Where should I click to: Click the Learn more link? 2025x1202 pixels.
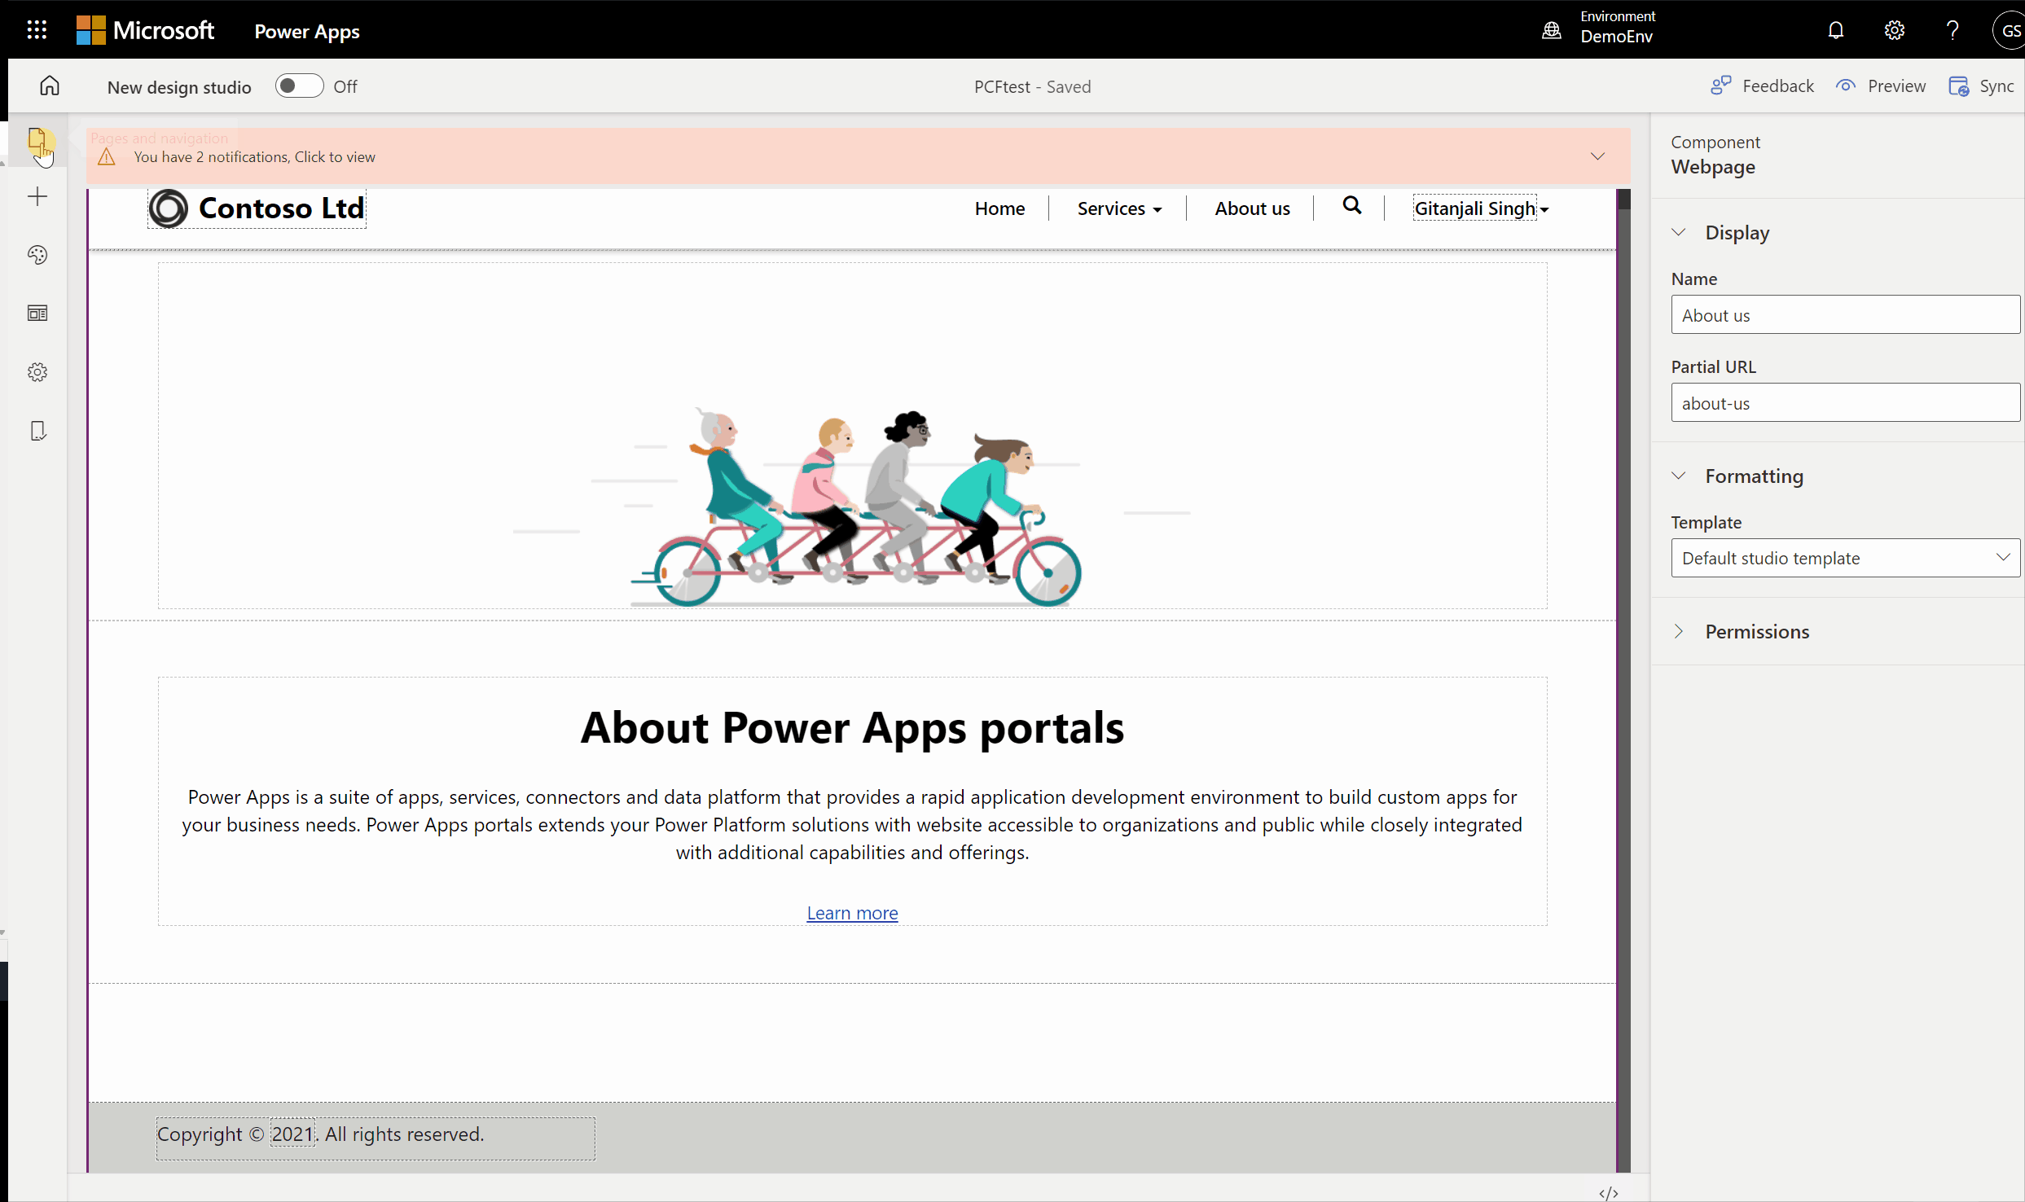[x=852, y=913]
